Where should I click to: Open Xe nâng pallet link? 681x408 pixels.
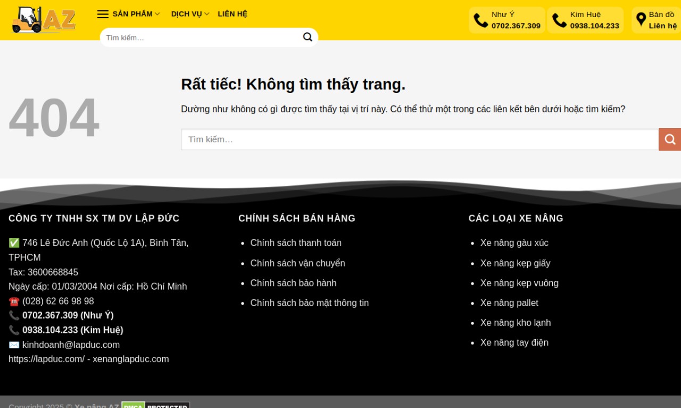point(509,303)
